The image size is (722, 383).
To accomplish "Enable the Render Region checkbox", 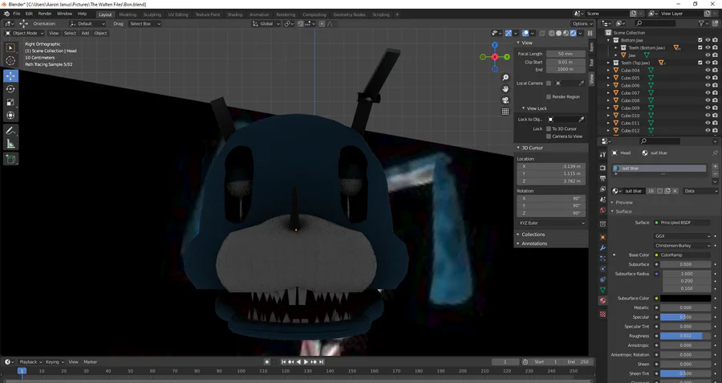I will point(549,97).
